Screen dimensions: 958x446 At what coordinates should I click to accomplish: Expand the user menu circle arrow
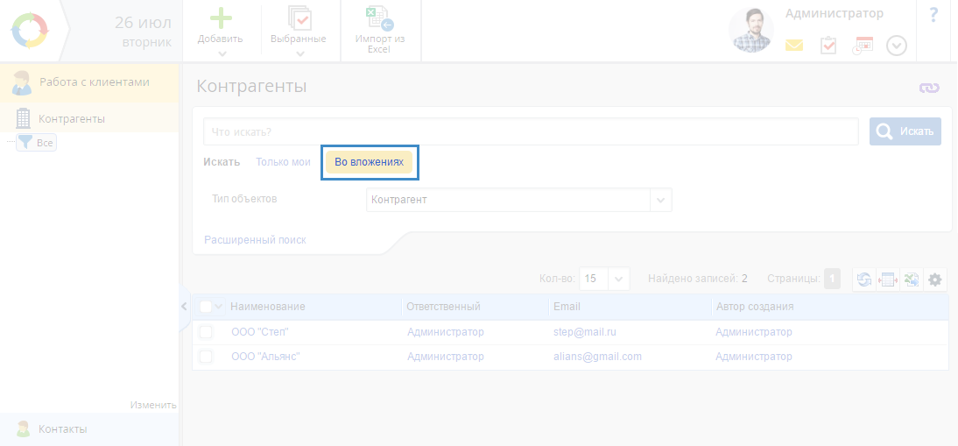[897, 46]
